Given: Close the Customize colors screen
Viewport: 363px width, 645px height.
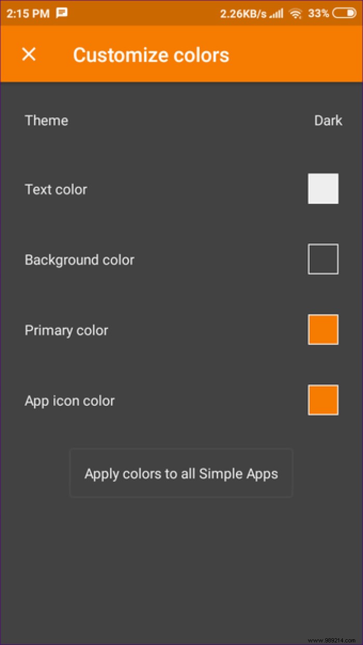Looking at the screenshot, I should pos(29,54).
